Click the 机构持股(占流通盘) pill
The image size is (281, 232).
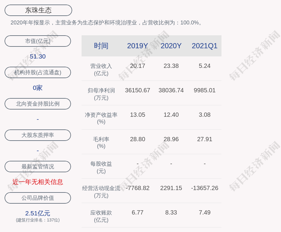[38, 72]
